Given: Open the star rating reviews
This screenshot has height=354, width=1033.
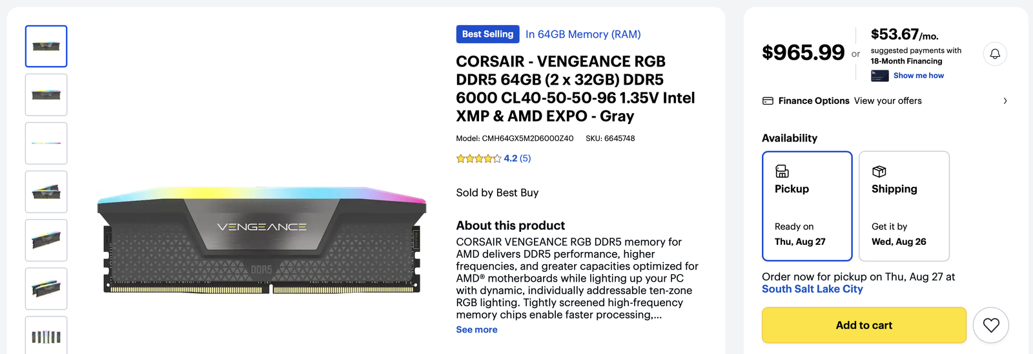Looking at the screenshot, I should (493, 158).
